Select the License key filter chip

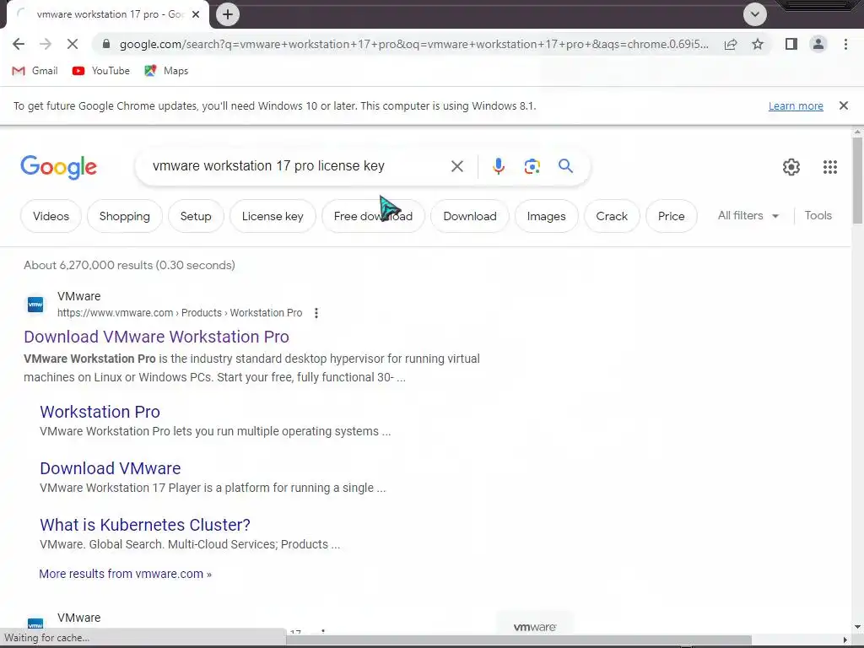273,216
